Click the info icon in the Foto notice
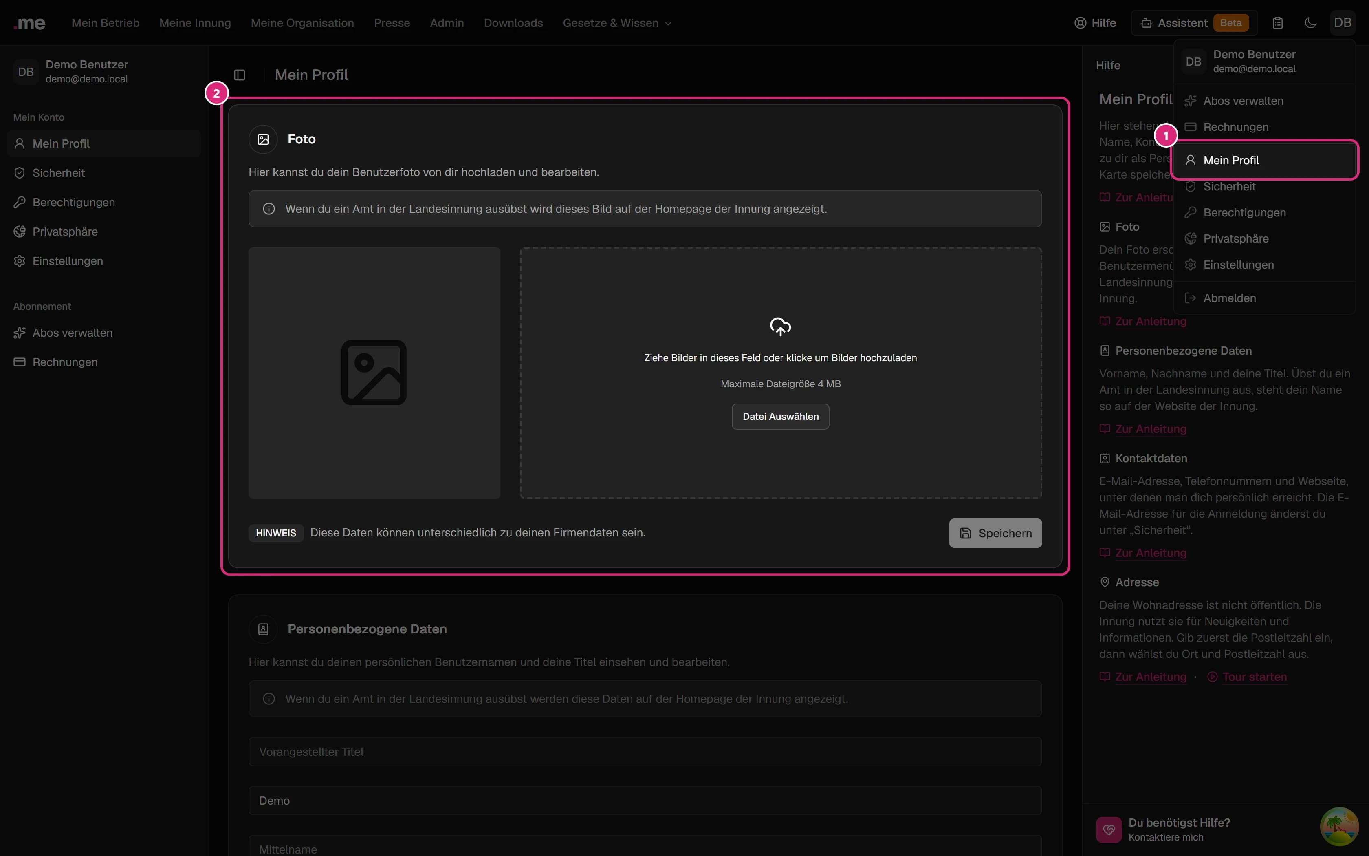 pyautogui.click(x=269, y=209)
